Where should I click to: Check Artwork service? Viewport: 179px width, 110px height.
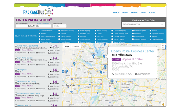pyautogui.click(x=39, y=34)
